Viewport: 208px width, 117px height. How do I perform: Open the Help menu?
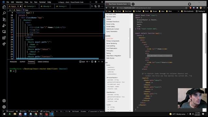(49, 2)
